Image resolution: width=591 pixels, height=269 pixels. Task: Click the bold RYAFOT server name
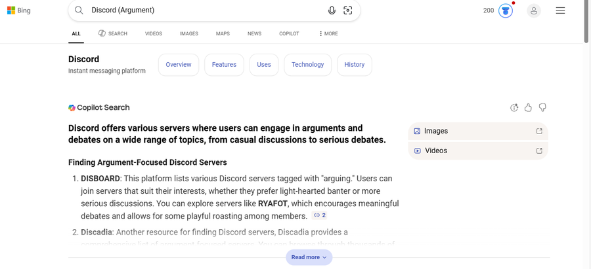(x=273, y=204)
